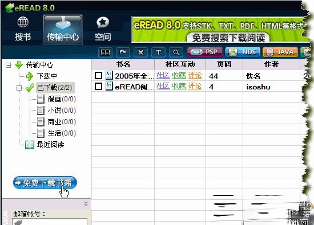Click the open-book reading toolbar icon
Image resolution: width=314 pixels, height=225 pixels.
point(105,52)
